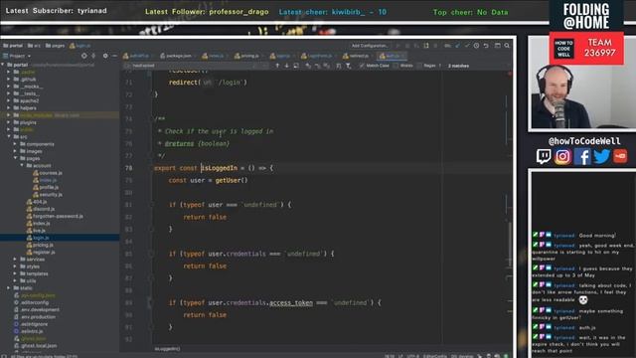This screenshot has height=358, width=636.
Task: Click the search filter funnel icon
Action: pyautogui.click(x=348, y=66)
